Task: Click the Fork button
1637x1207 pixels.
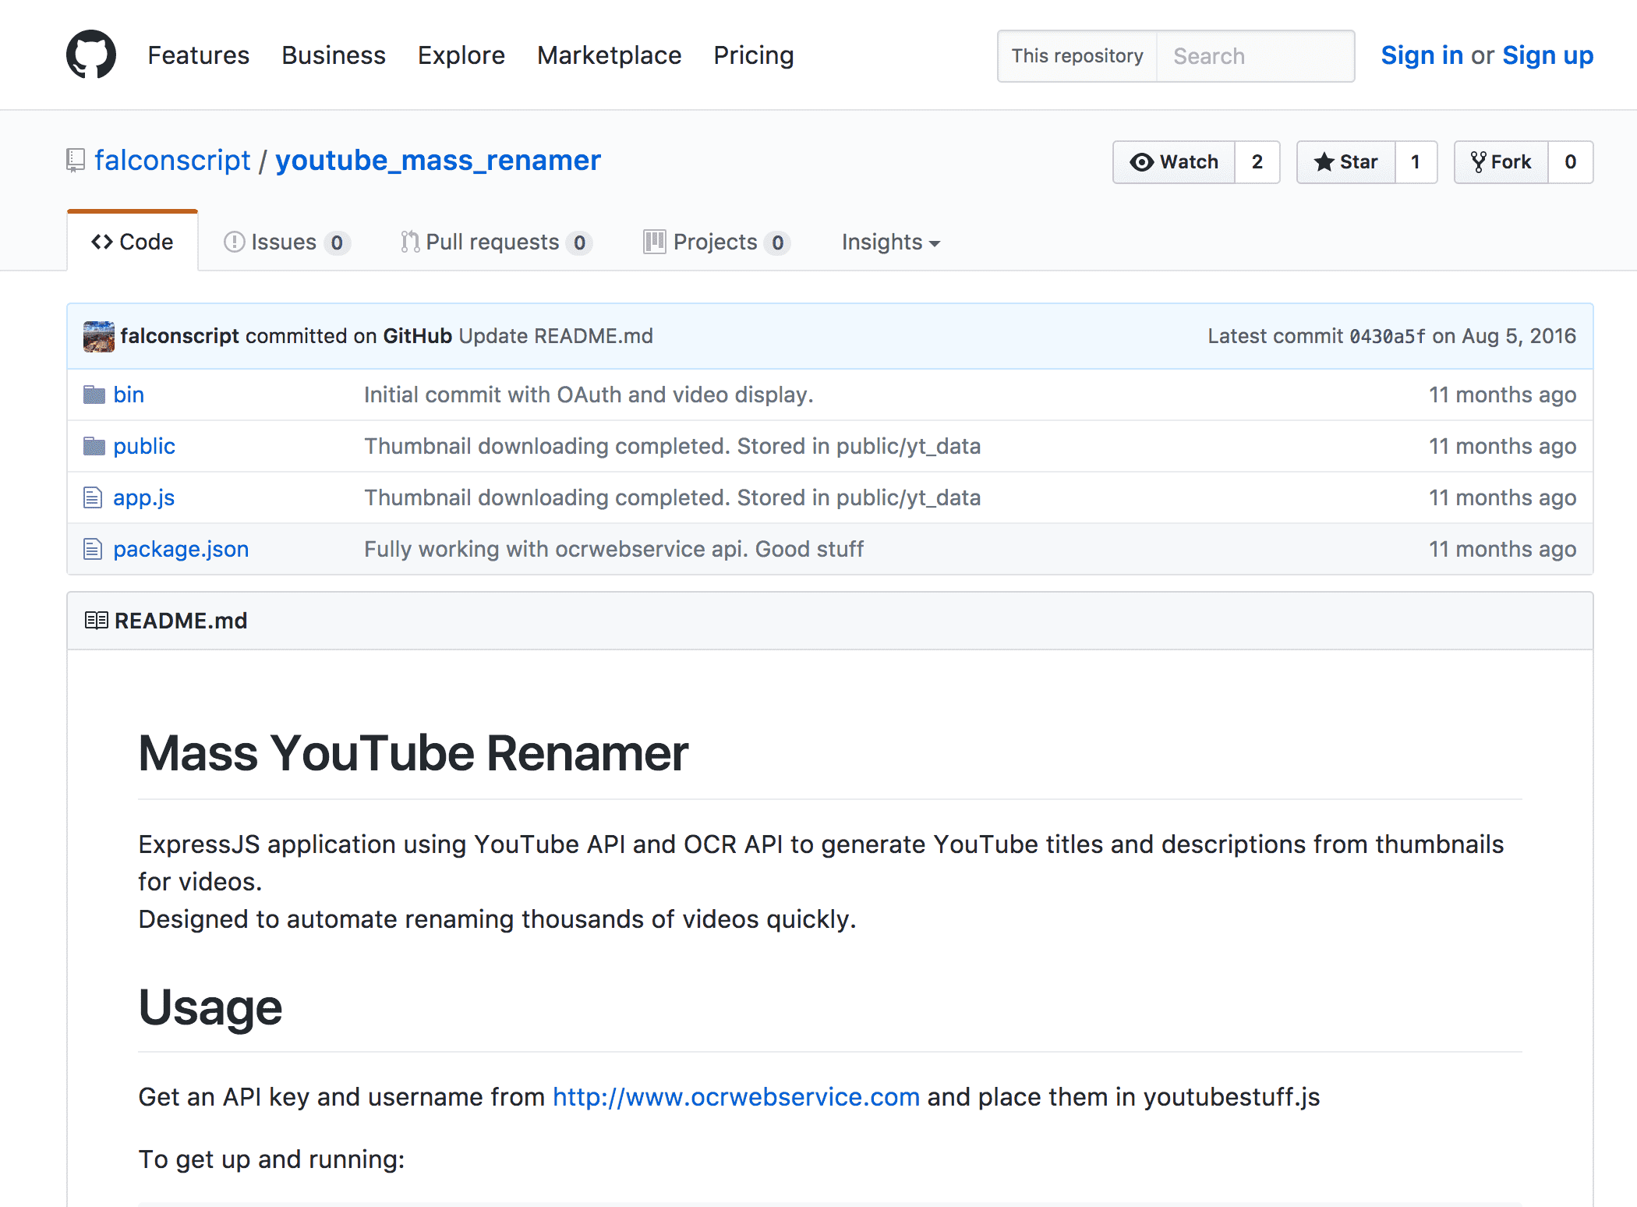Action: (1501, 162)
